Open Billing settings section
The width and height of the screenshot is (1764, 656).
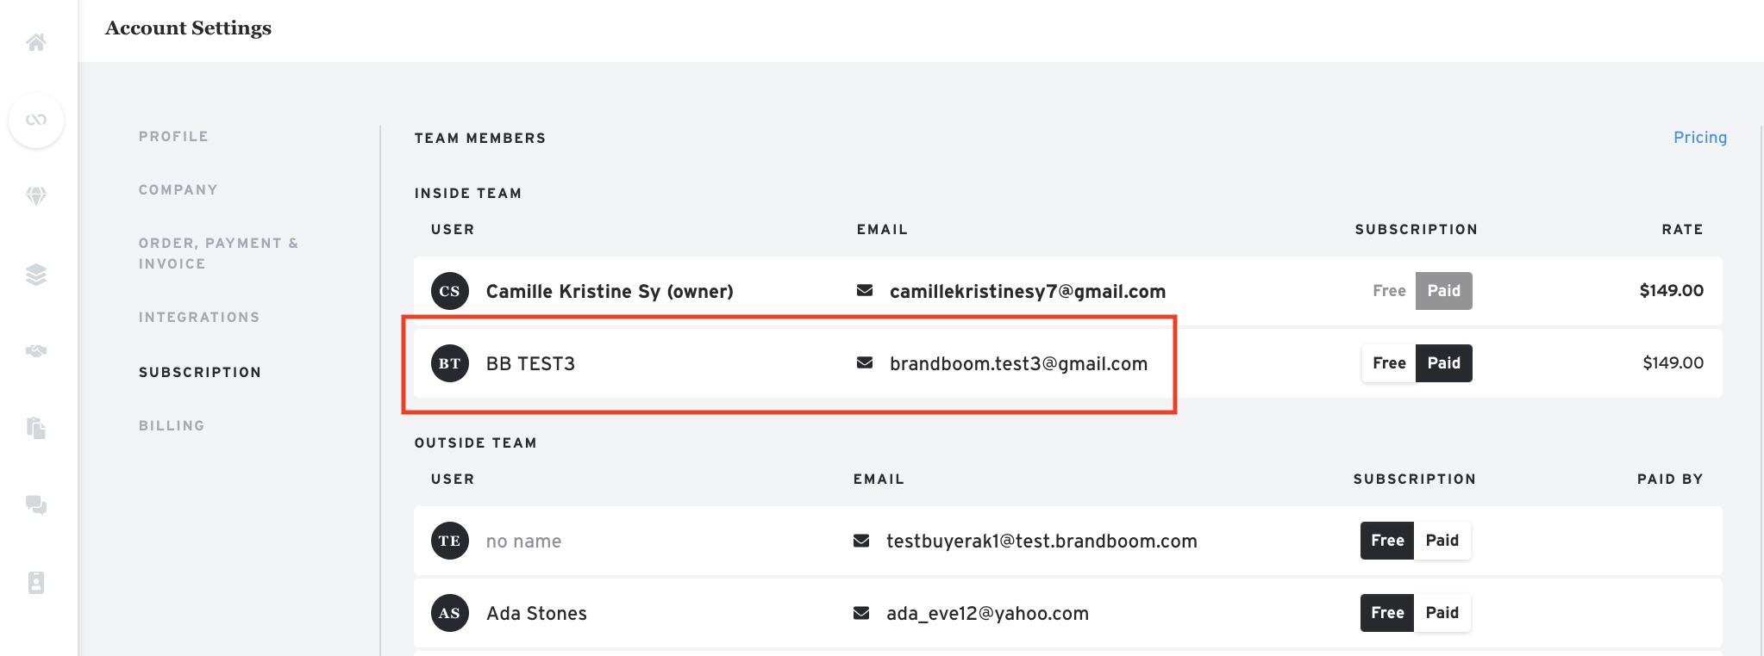tap(172, 426)
